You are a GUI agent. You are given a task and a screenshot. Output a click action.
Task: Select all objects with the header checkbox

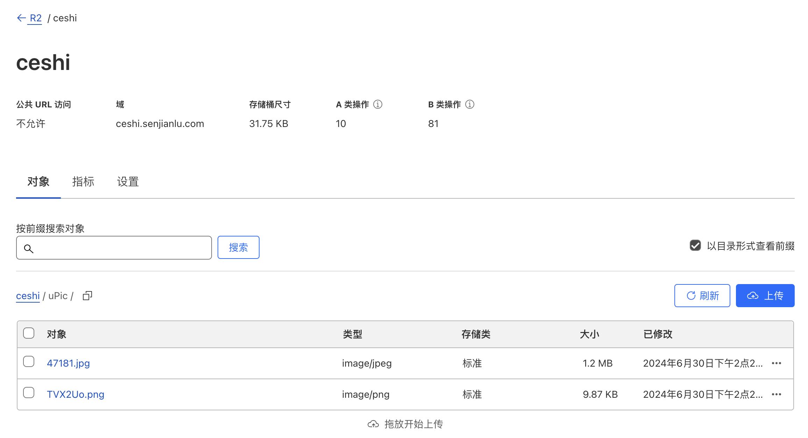29,333
